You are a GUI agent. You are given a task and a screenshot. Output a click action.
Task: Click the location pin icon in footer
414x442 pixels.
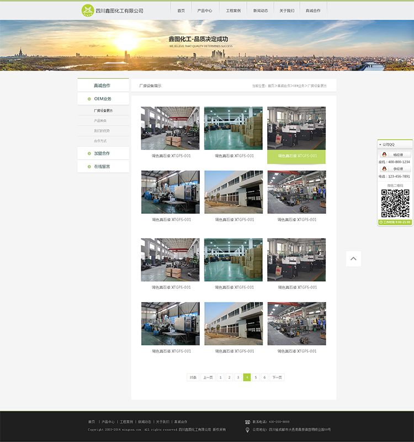click(x=247, y=429)
